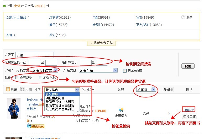Sort by 销量 arrow button
Screen dimensions: 204x139
168,90
